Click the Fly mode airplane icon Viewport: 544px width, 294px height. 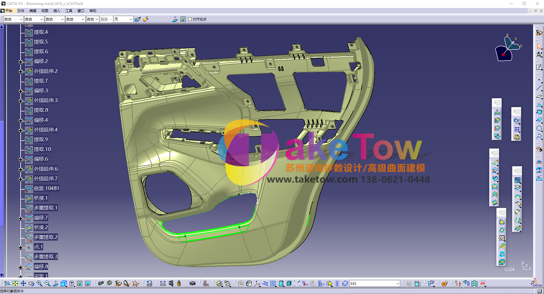tap(7, 284)
